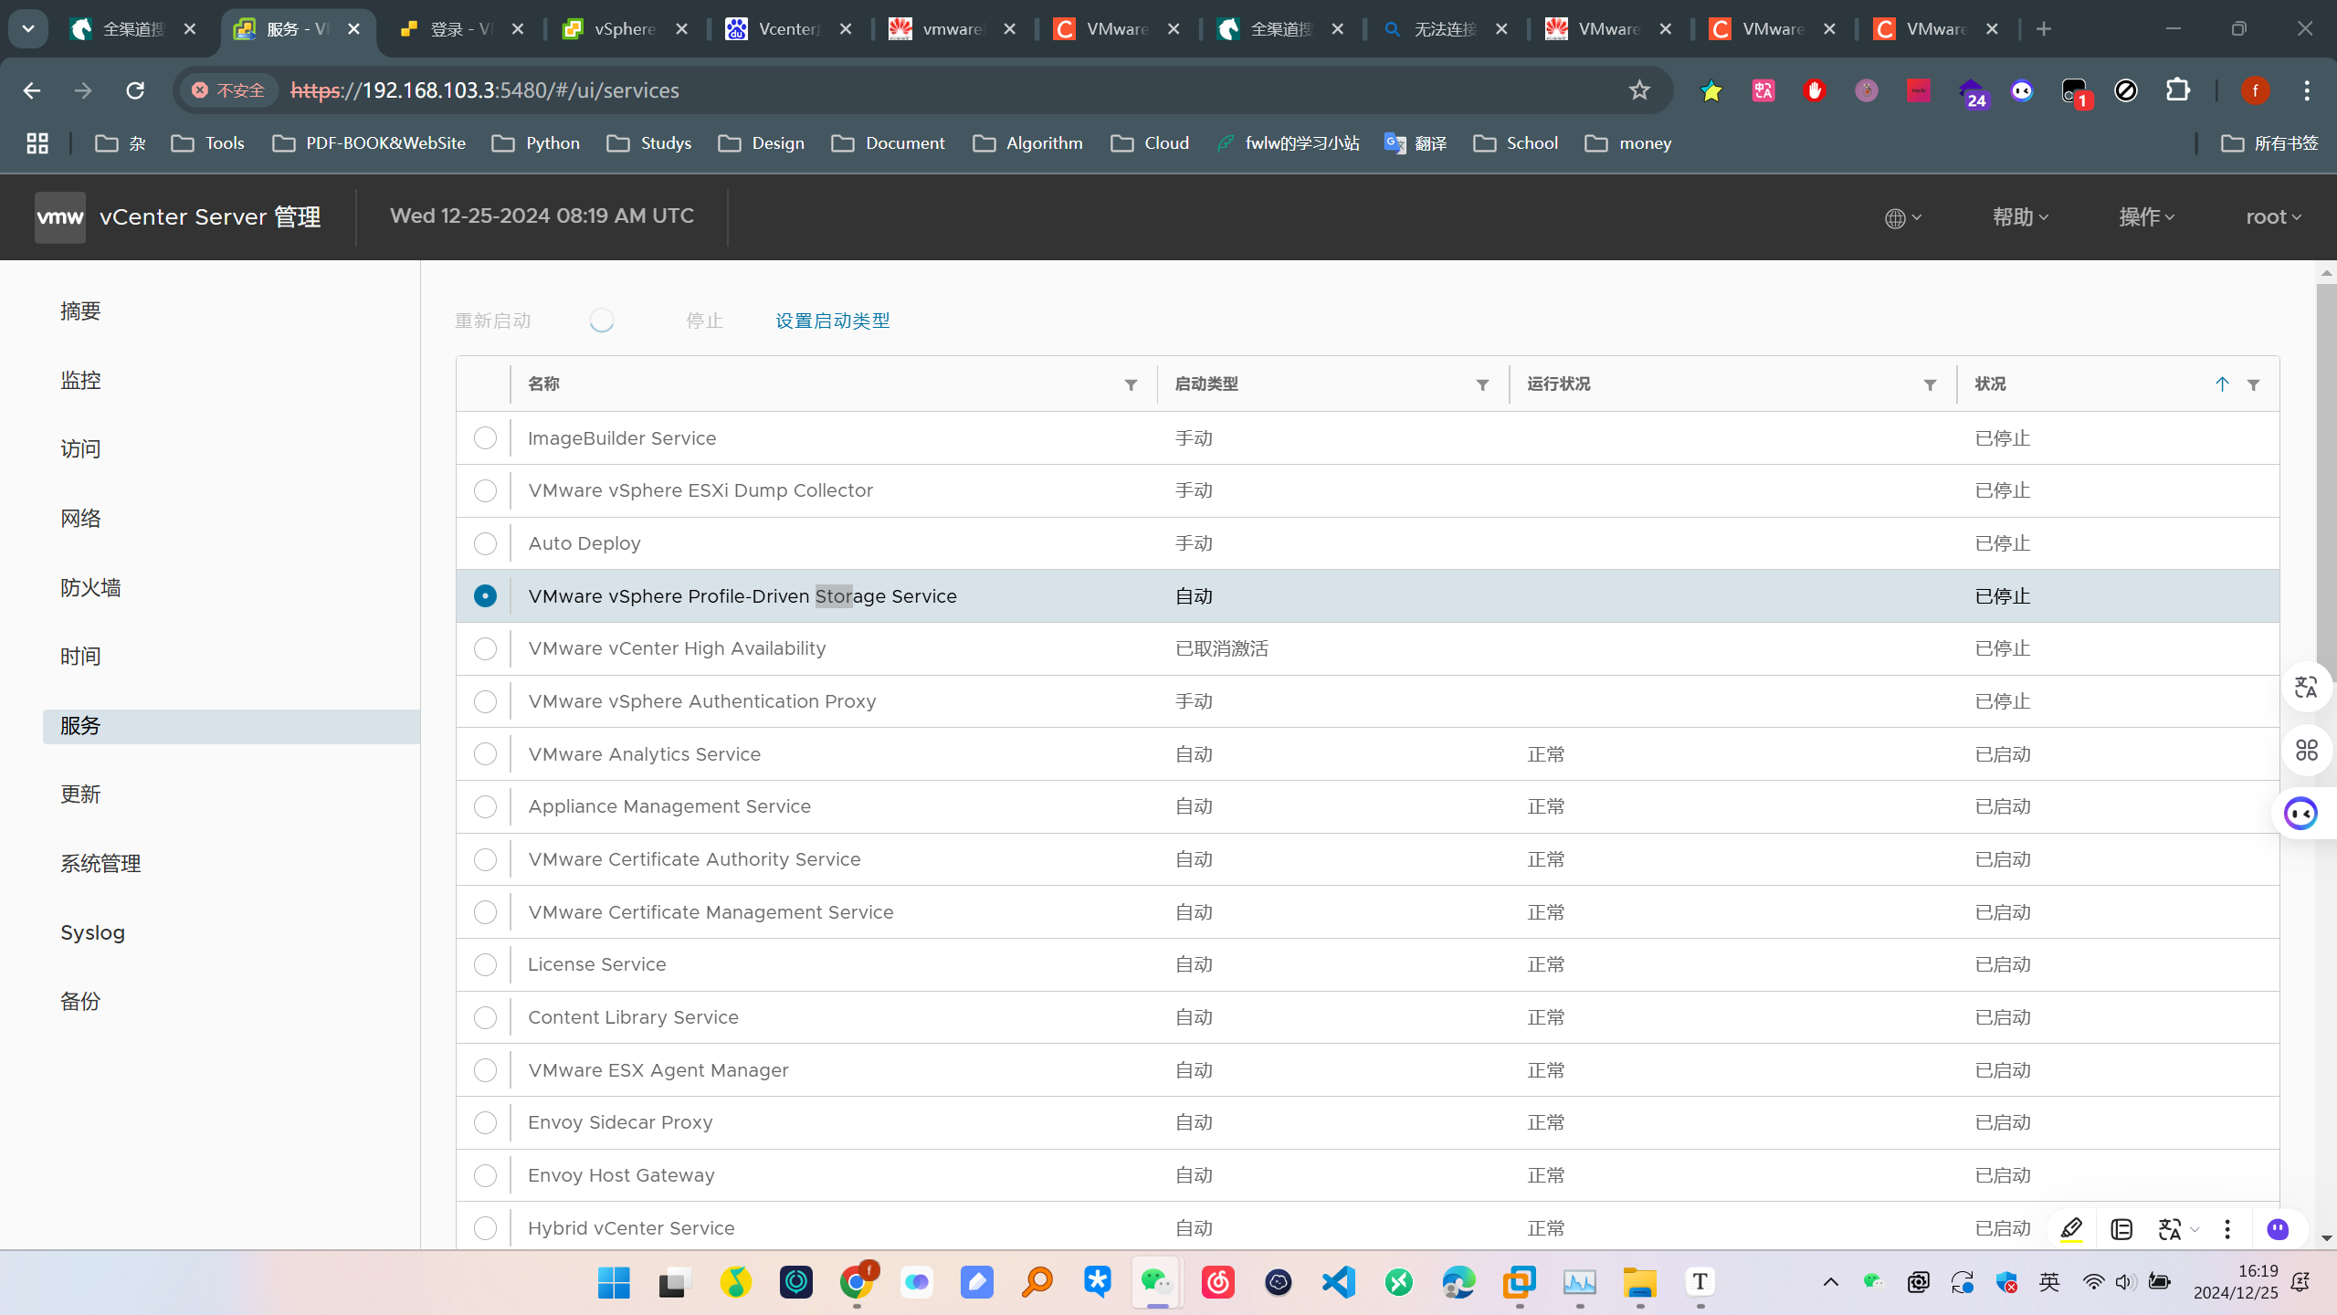Open Visual Studio Code from the taskbar

[1339, 1282]
